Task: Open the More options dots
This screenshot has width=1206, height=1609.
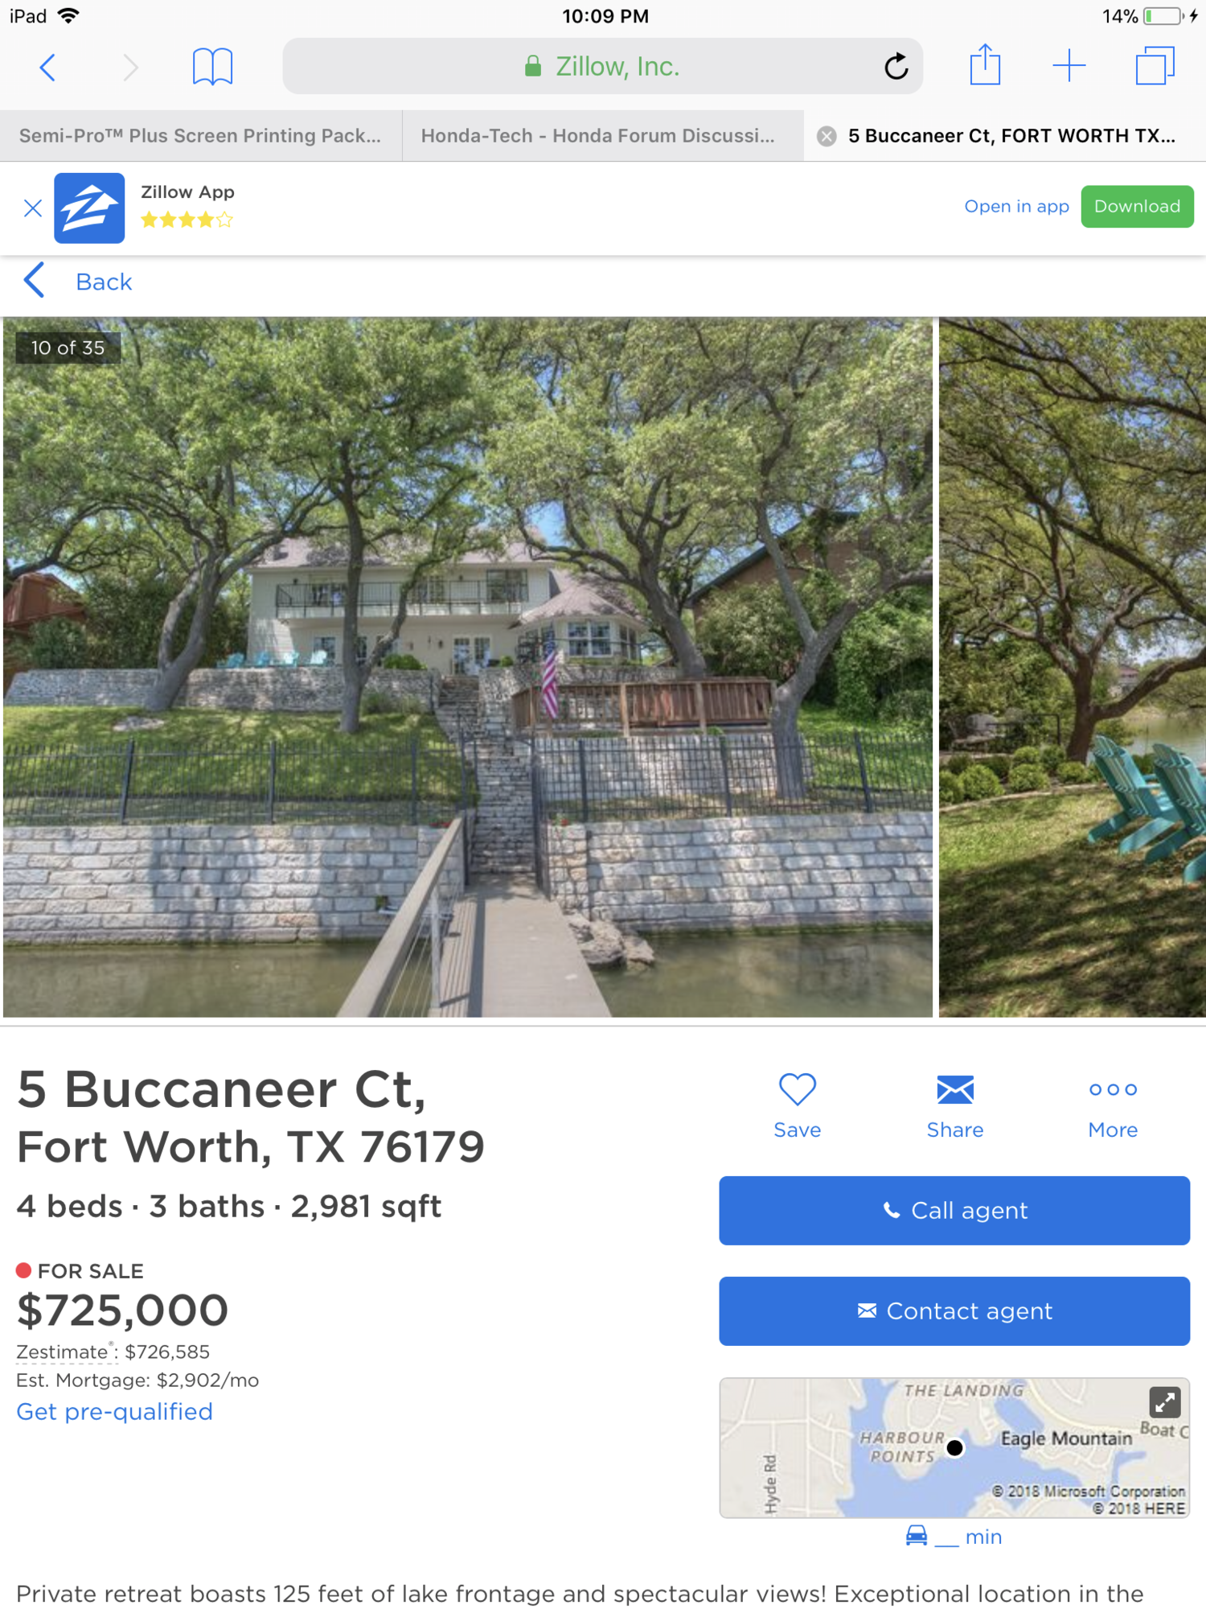Action: pos(1113,1105)
